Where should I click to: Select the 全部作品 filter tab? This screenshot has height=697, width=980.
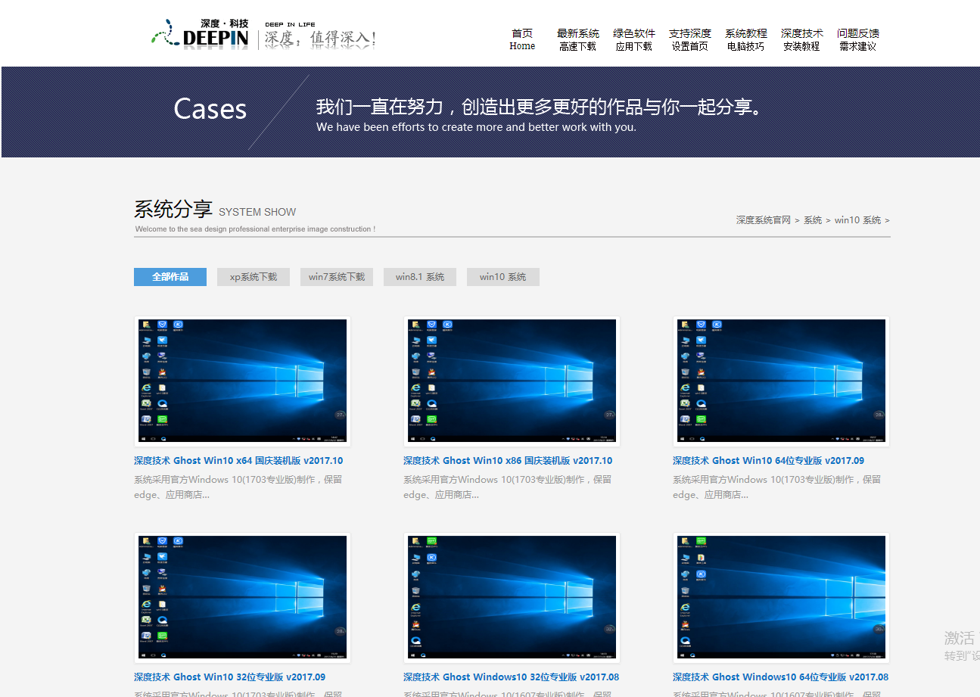pos(170,277)
